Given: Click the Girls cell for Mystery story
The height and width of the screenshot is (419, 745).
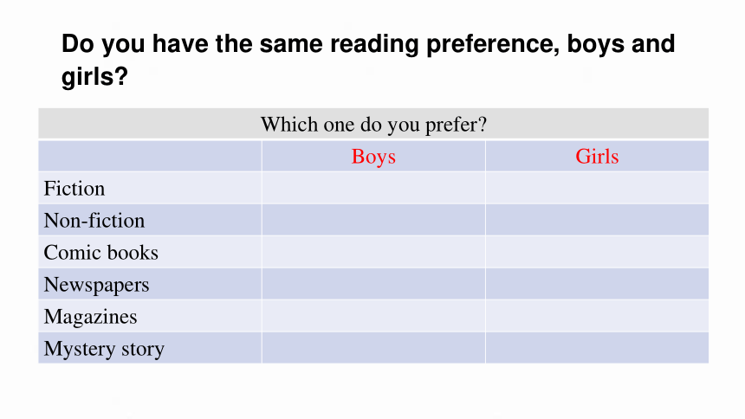Looking at the screenshot, I should coord(597,348).
